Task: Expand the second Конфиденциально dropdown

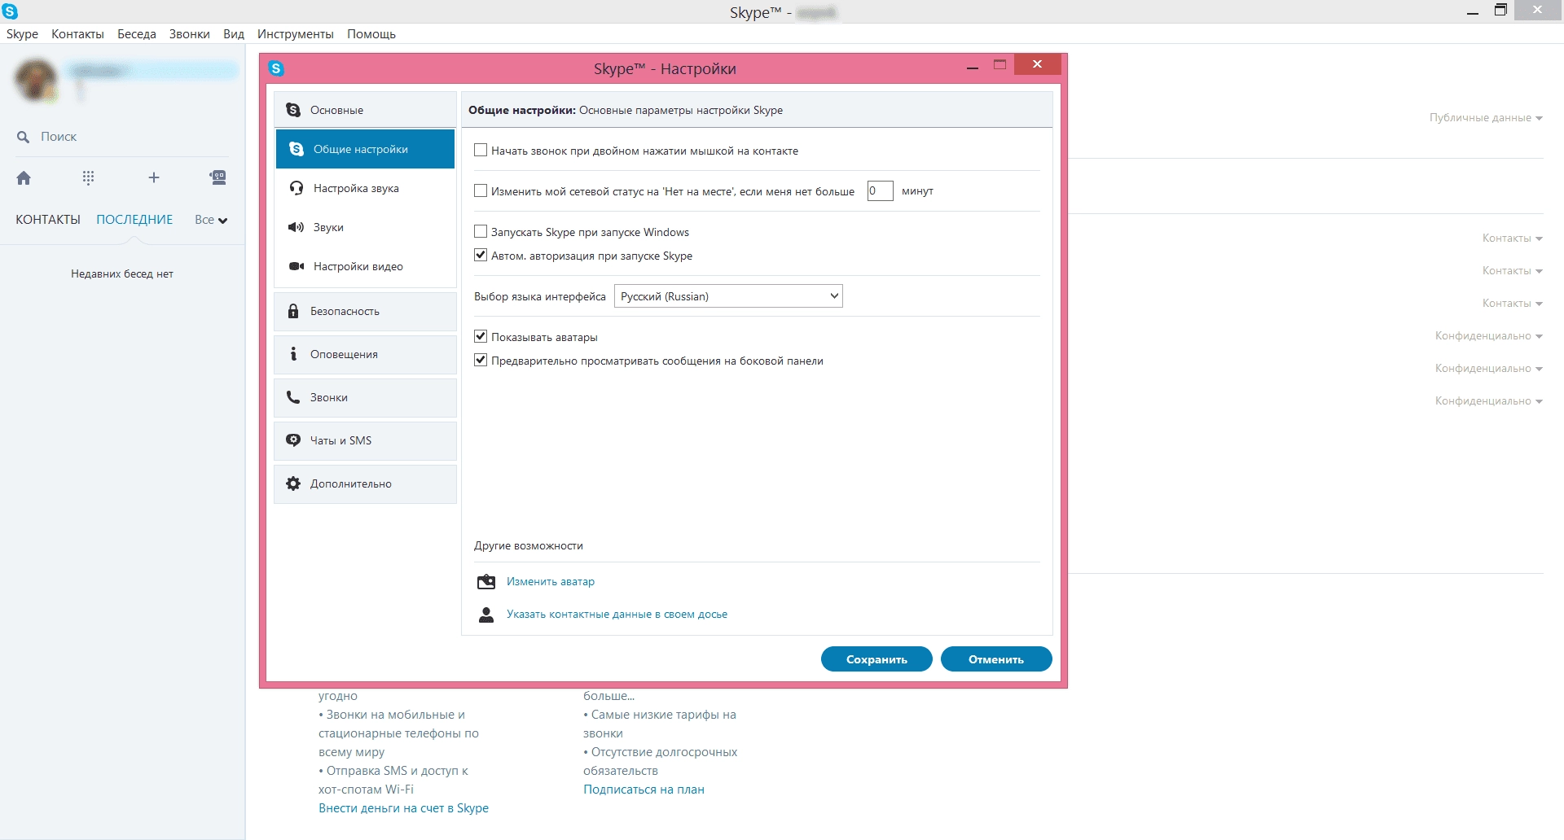Action: coord(1489,369)
